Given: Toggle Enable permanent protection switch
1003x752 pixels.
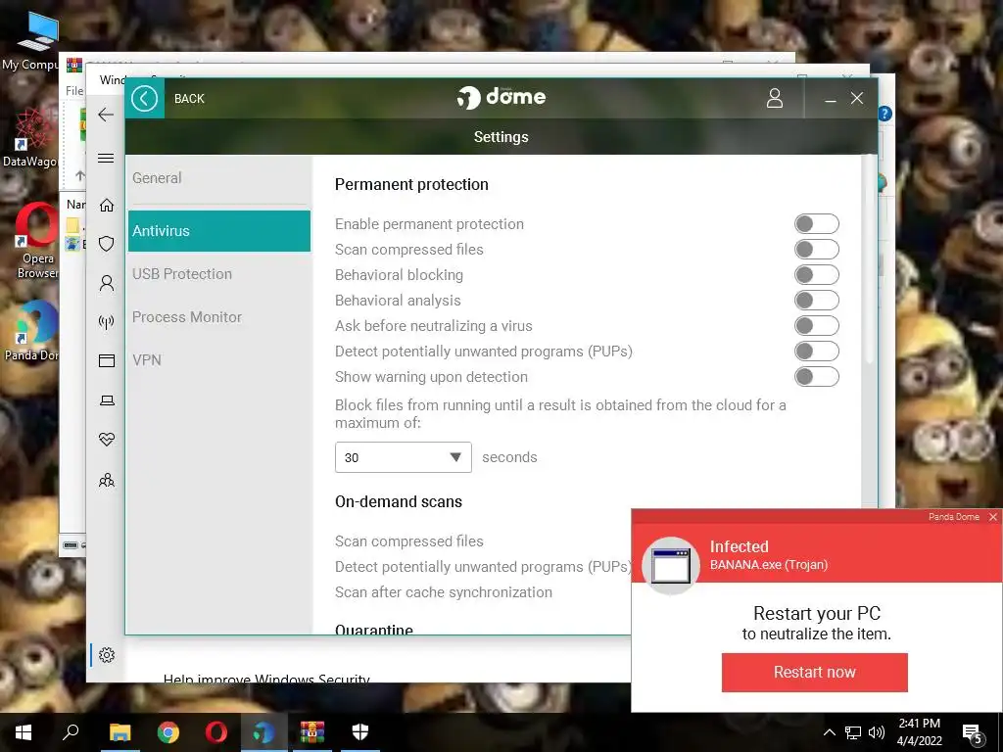Looking at the screenshot, I should 816,224.
